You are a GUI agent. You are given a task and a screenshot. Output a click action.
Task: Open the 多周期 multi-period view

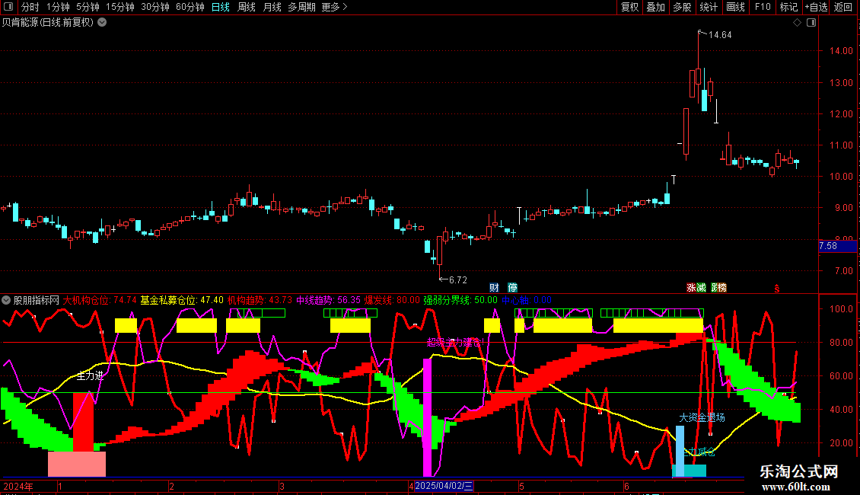(301, 7)
